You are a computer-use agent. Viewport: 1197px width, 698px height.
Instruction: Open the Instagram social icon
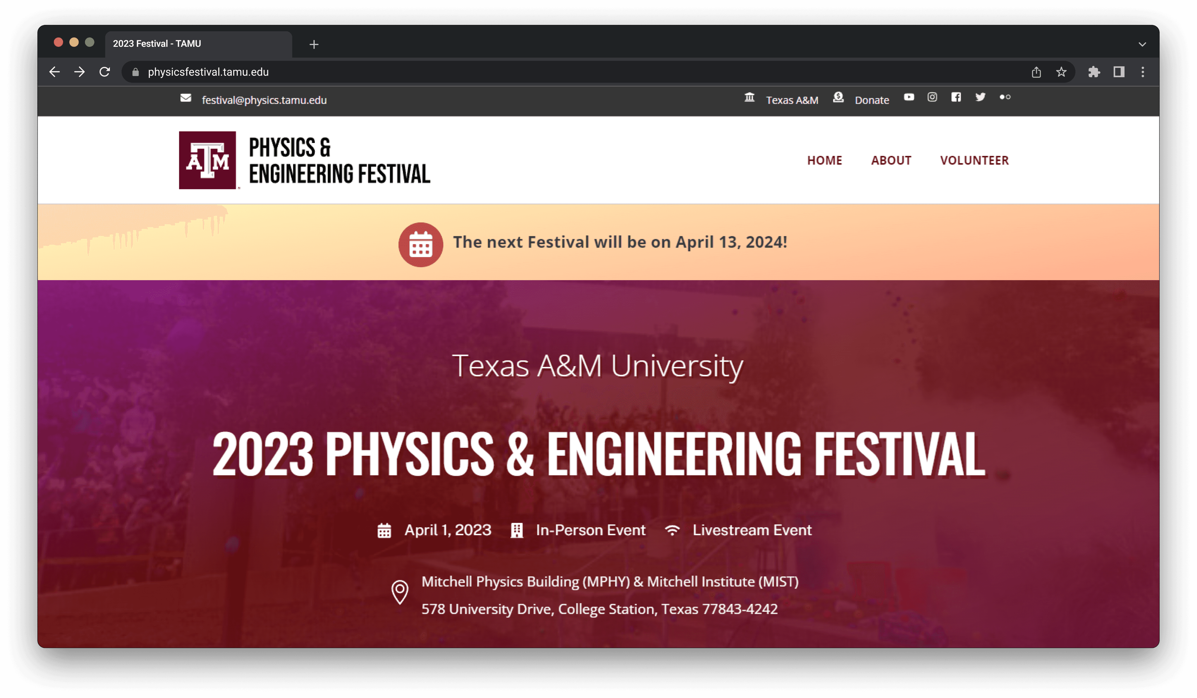[x=933, y=97]
